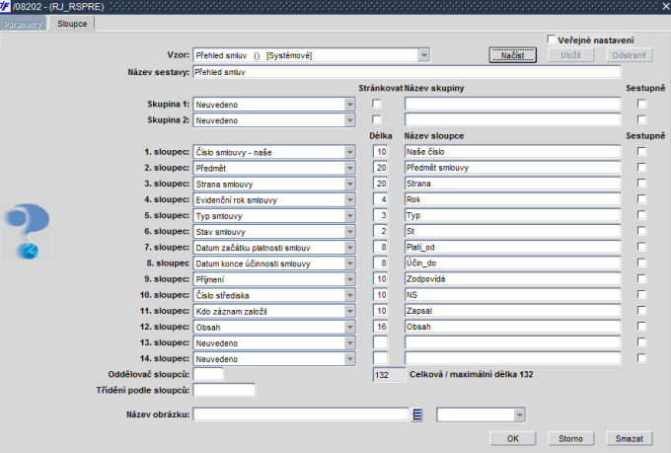Click the Název sloupce field containing Účin_do
Image resolution: width=671 pixels, height=453 pixels.
513,263
